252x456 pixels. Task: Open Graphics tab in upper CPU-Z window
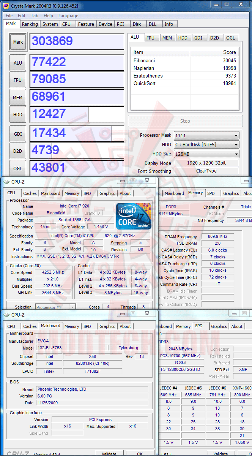point(107,193)
